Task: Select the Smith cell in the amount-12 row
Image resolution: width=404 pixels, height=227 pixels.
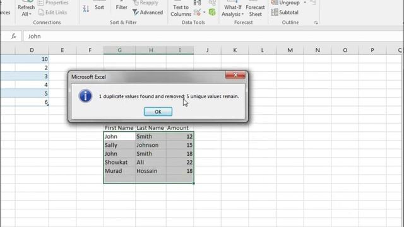Action: tap(151, 137)
